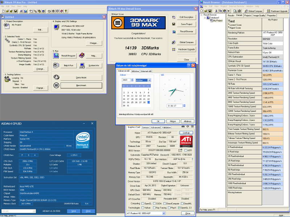Click Benchmark button in 3DMark
This screenshot has height=217, width=290.
pos(81,85)
